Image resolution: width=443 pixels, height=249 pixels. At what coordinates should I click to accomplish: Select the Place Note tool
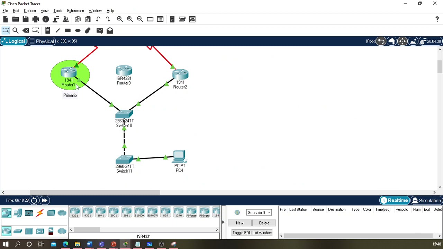tap(47, 30)
